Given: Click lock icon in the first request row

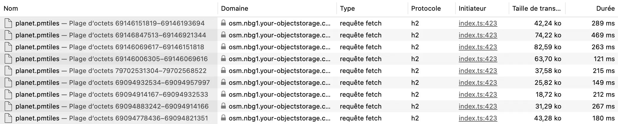Looking at the screenshot, I should point(223,23).
